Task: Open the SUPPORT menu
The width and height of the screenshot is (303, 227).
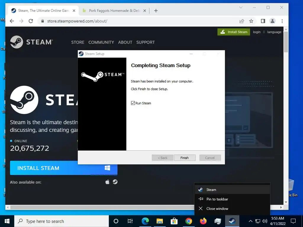Action: pos(146,42)
